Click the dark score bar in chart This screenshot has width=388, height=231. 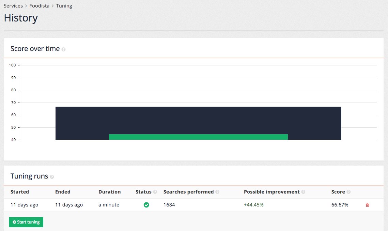pos(198,119)
